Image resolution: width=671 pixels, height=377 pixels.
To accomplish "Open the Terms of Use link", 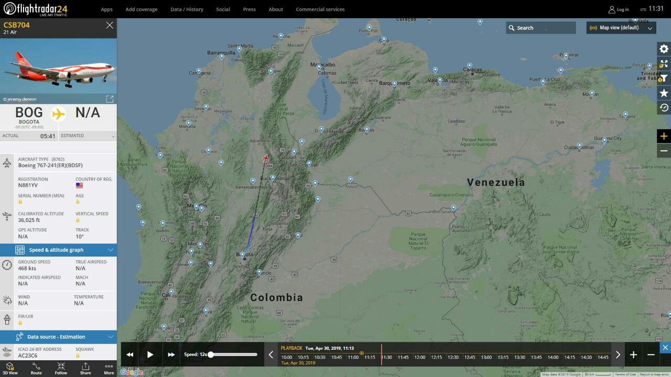I will pyautogui.click(x=625, y=374).
